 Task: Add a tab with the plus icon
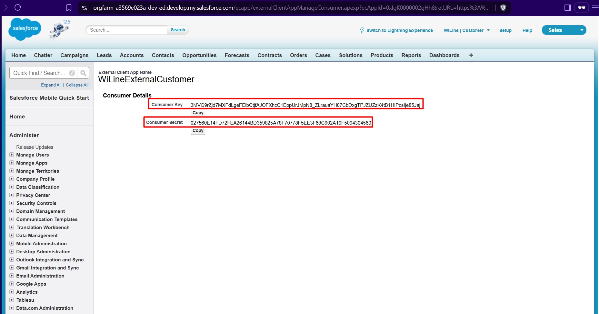[471, 56]
